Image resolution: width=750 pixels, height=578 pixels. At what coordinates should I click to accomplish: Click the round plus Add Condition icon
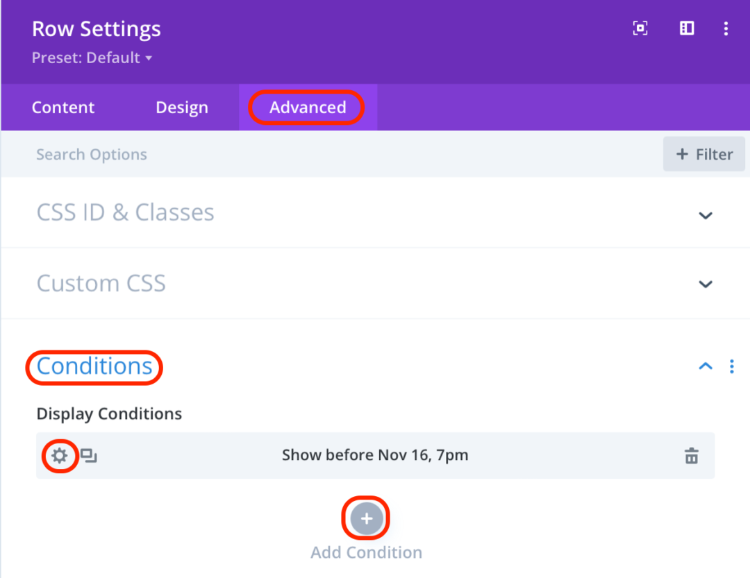coord(366,518)
